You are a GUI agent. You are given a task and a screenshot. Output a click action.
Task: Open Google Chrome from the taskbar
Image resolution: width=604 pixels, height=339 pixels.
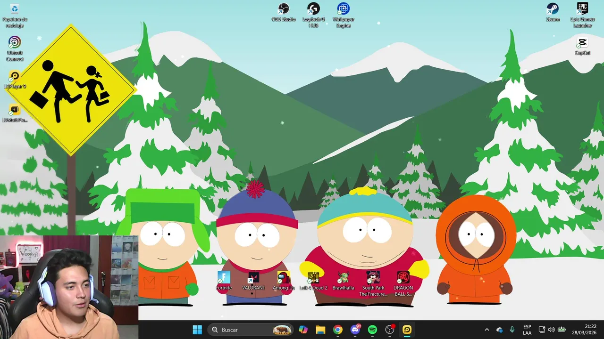pos(338,330)
